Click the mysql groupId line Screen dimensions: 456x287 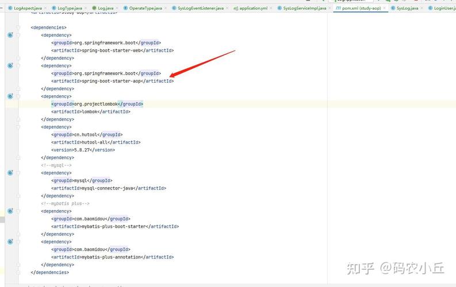[82, 180]
